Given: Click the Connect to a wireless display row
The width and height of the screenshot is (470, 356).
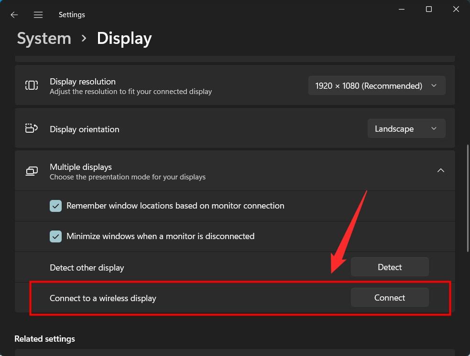Looking at the screenshot, I should [103, 298].
